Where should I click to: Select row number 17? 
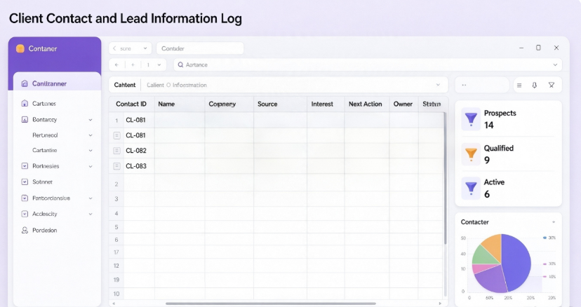click(116, 252)
